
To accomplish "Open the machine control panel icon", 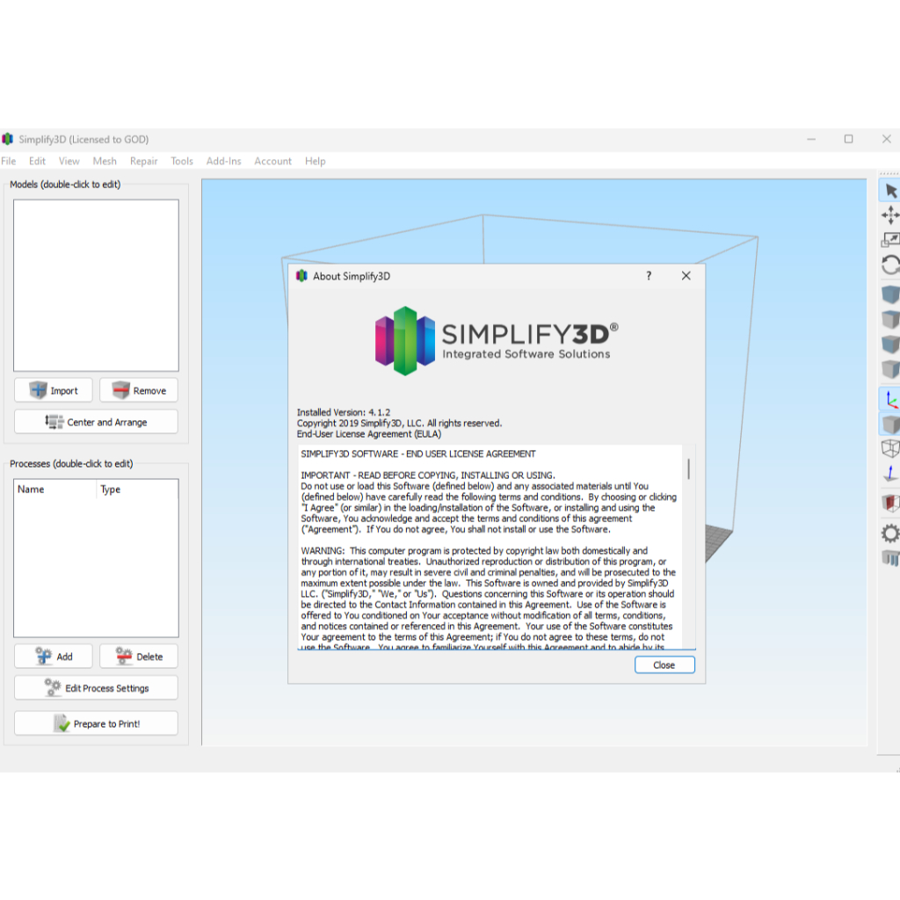I will pos(890,558).
